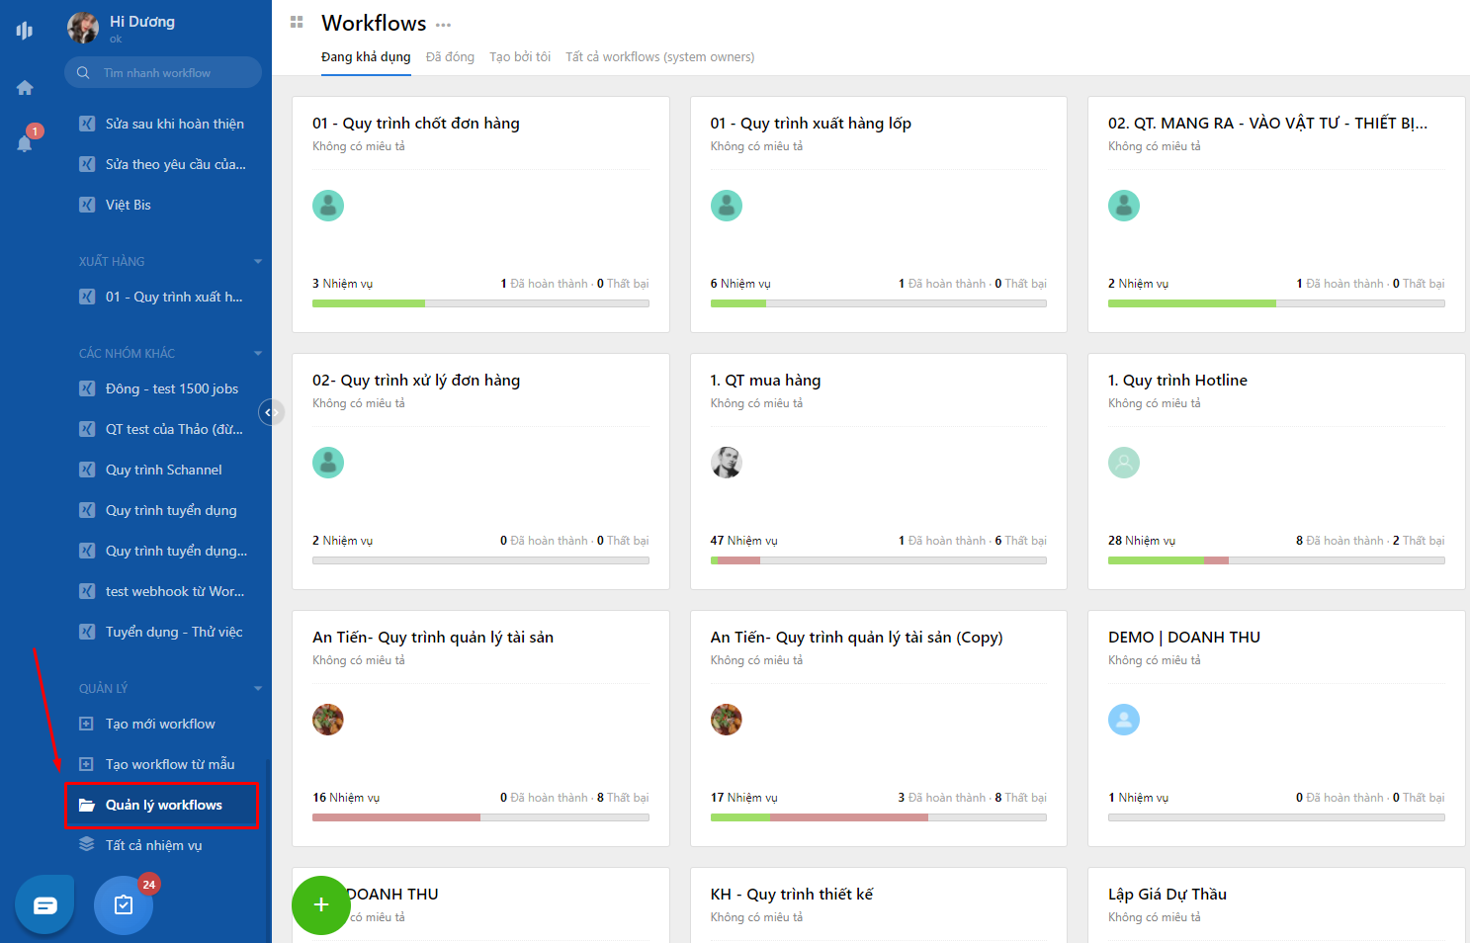
Task: Collapse the QUẢN LÝ section chevron
Action: [258, 688]
